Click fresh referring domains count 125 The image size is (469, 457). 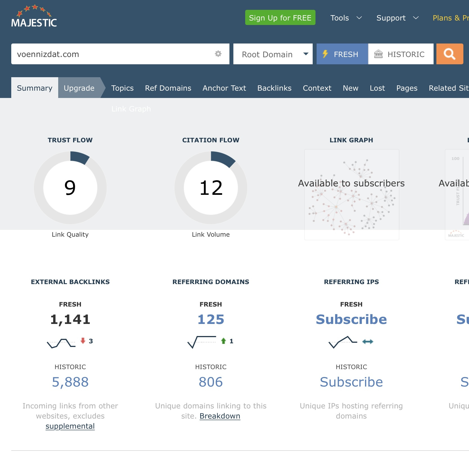pos(211,319)
